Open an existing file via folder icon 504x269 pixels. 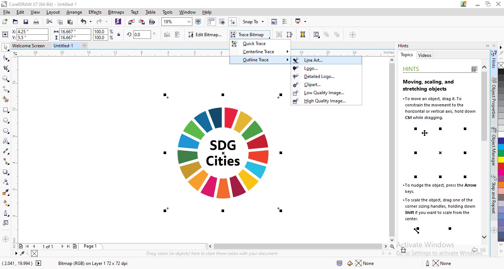pyautogui.click(x=15, y=22)
